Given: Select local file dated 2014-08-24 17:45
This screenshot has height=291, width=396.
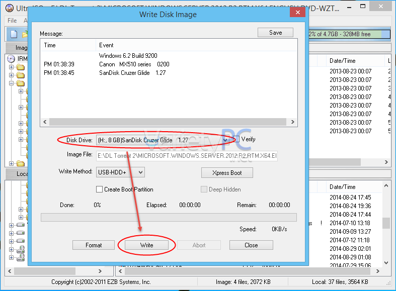Looking at the screenshot, I should coord(350,198).
